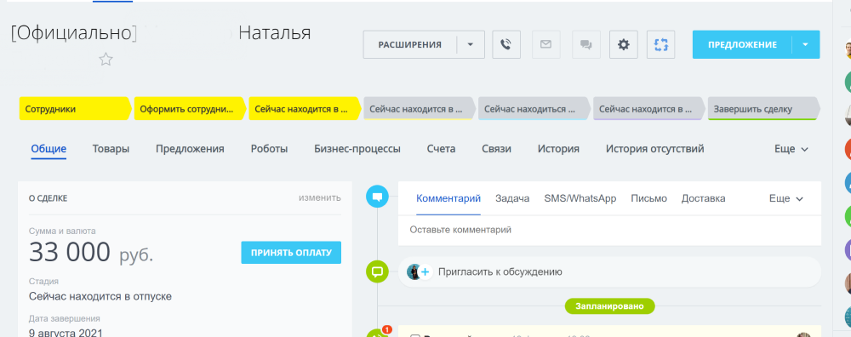851x337 pixels.
Task: Click the ПРИНЯТЬ ОПЛАТУ button
Action: tap(291, 253)
